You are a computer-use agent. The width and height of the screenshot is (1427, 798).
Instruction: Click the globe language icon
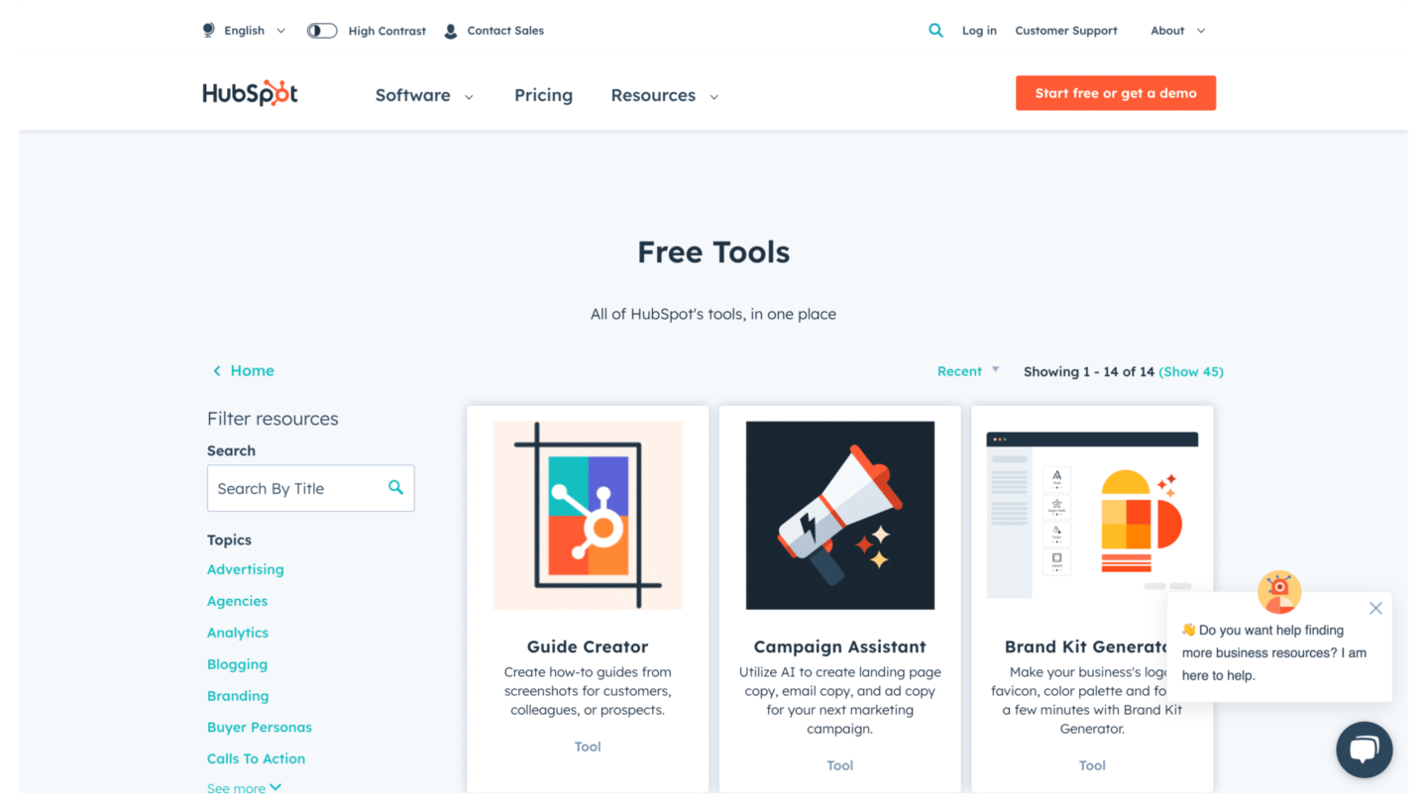(x=209, y=31)
